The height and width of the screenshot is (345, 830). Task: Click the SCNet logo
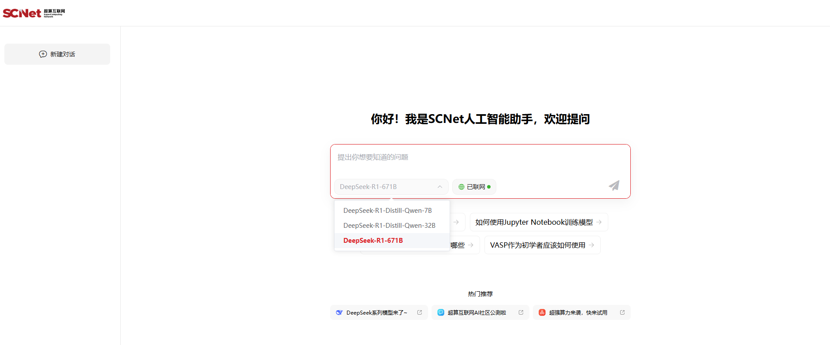point(34,13)
